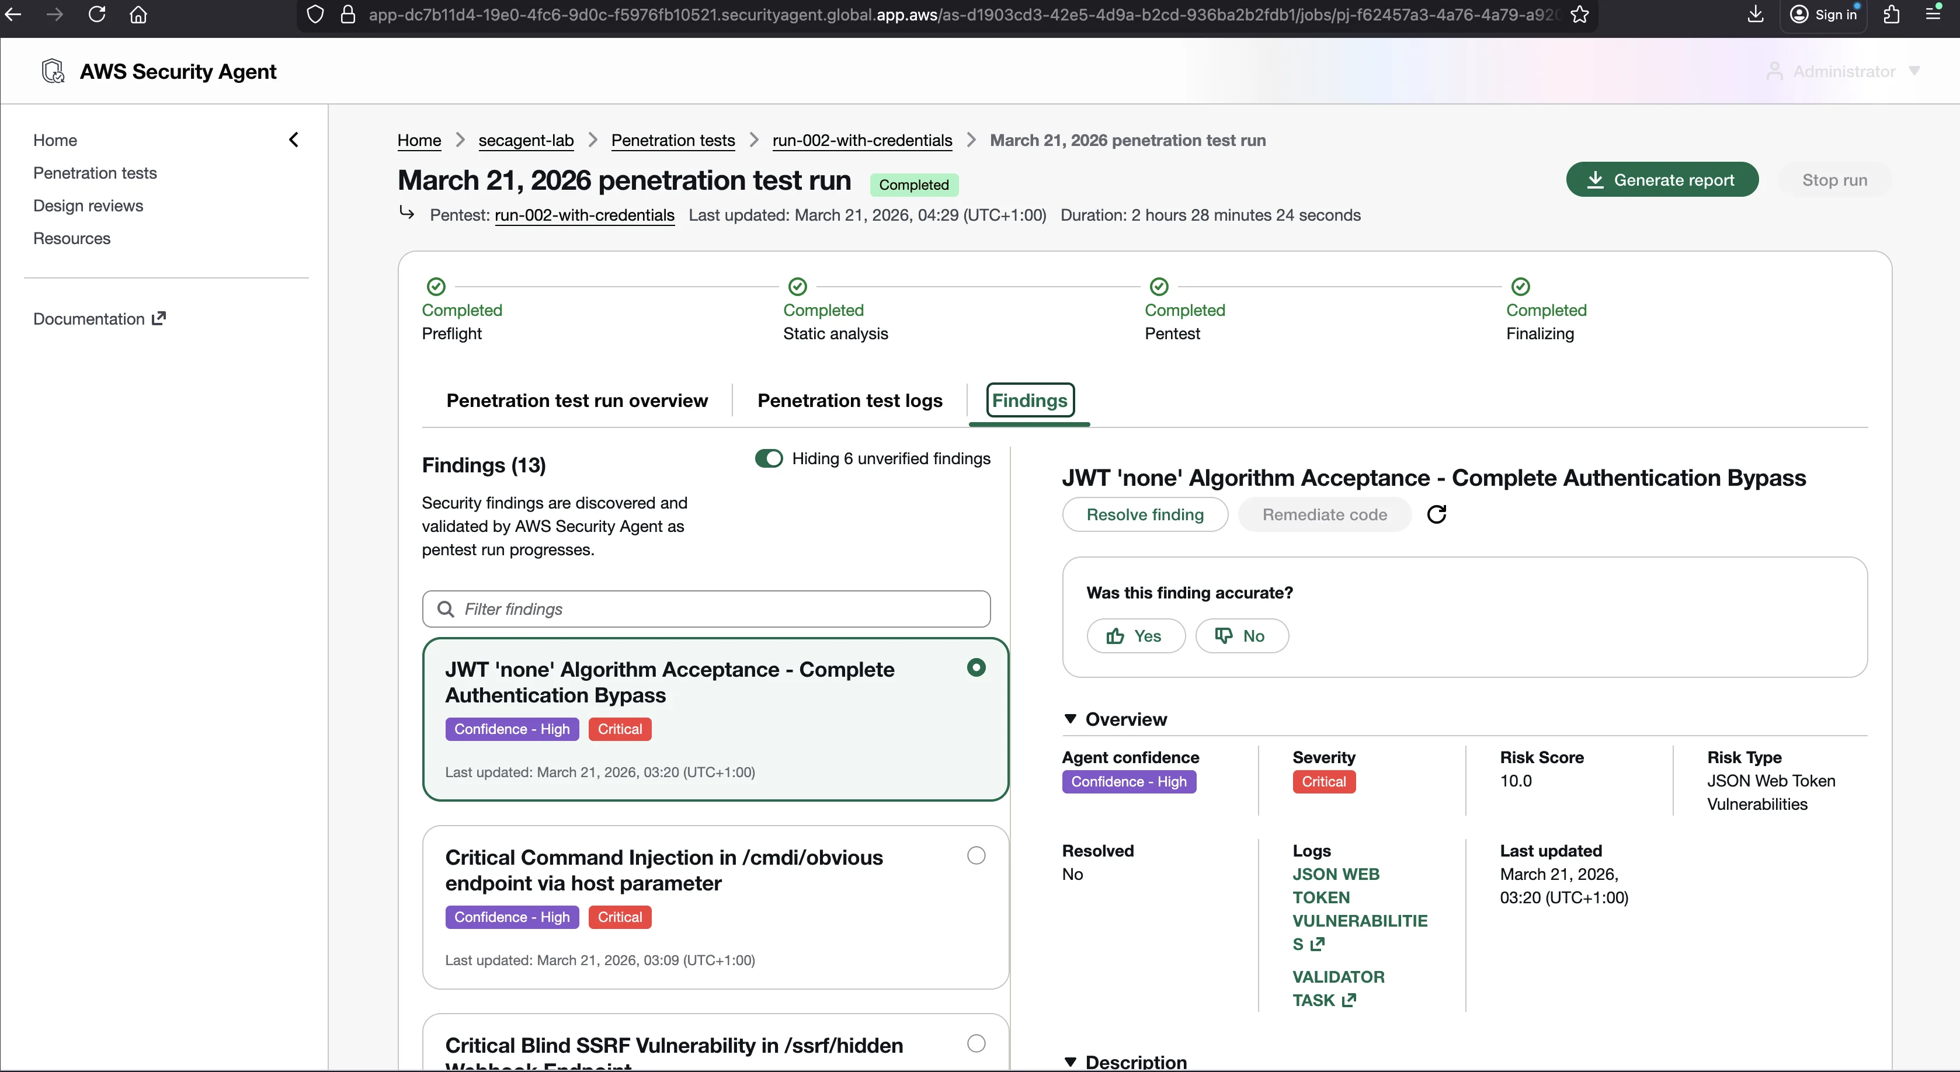Open Home in the side navigation

pos(55,140)
